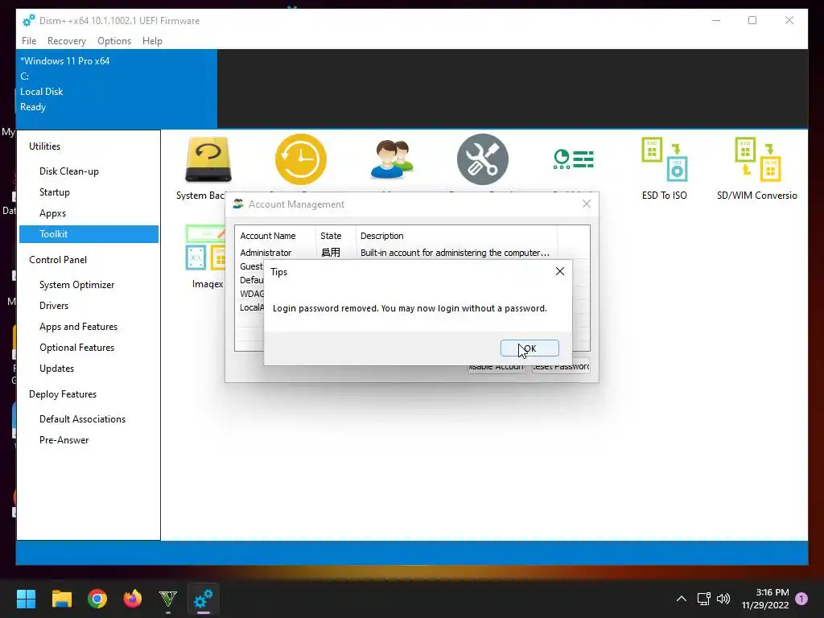This screenshot has width=824, height=618.
Task: Click the Disable Account button
Action: (x=496, y=367)
